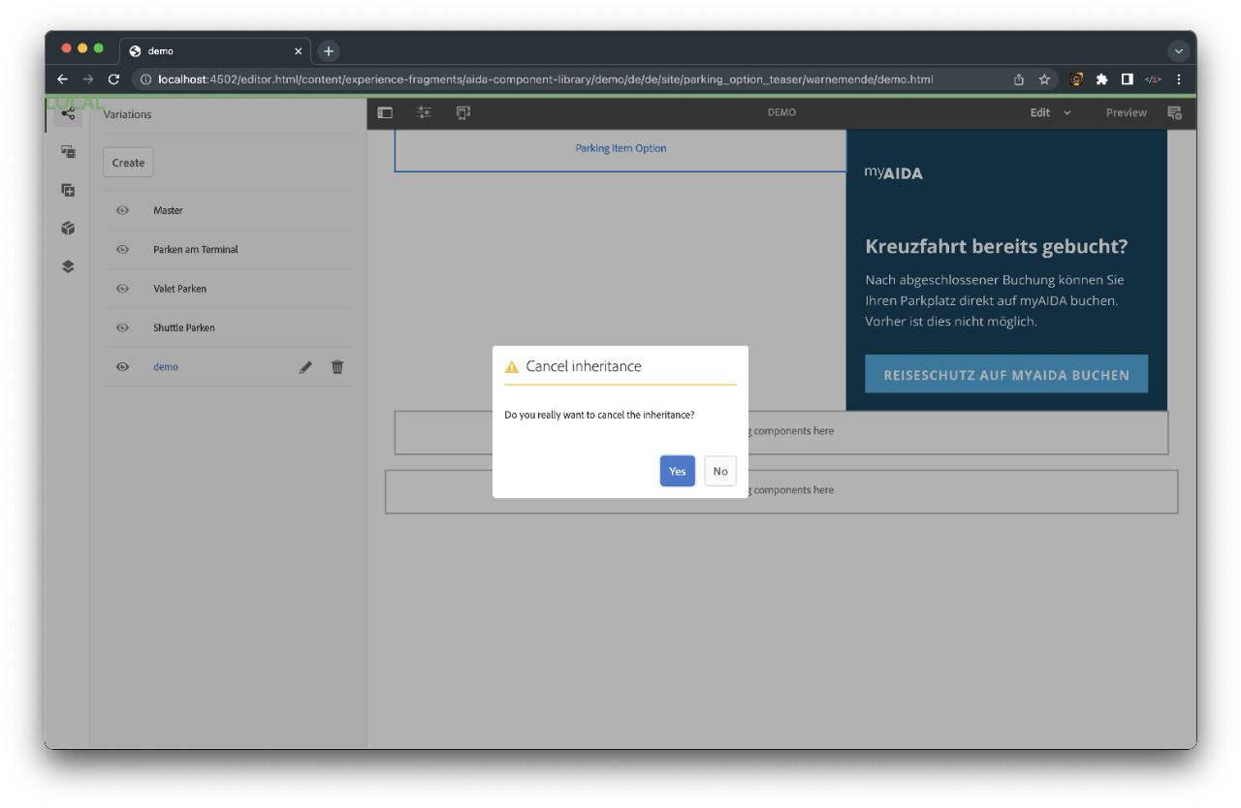Toggle eye icon for Master variation

pyautogui.click(x=123, y=210)
